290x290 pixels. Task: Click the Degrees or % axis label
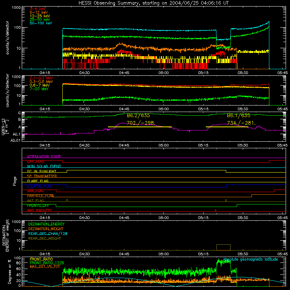[9, 272]
